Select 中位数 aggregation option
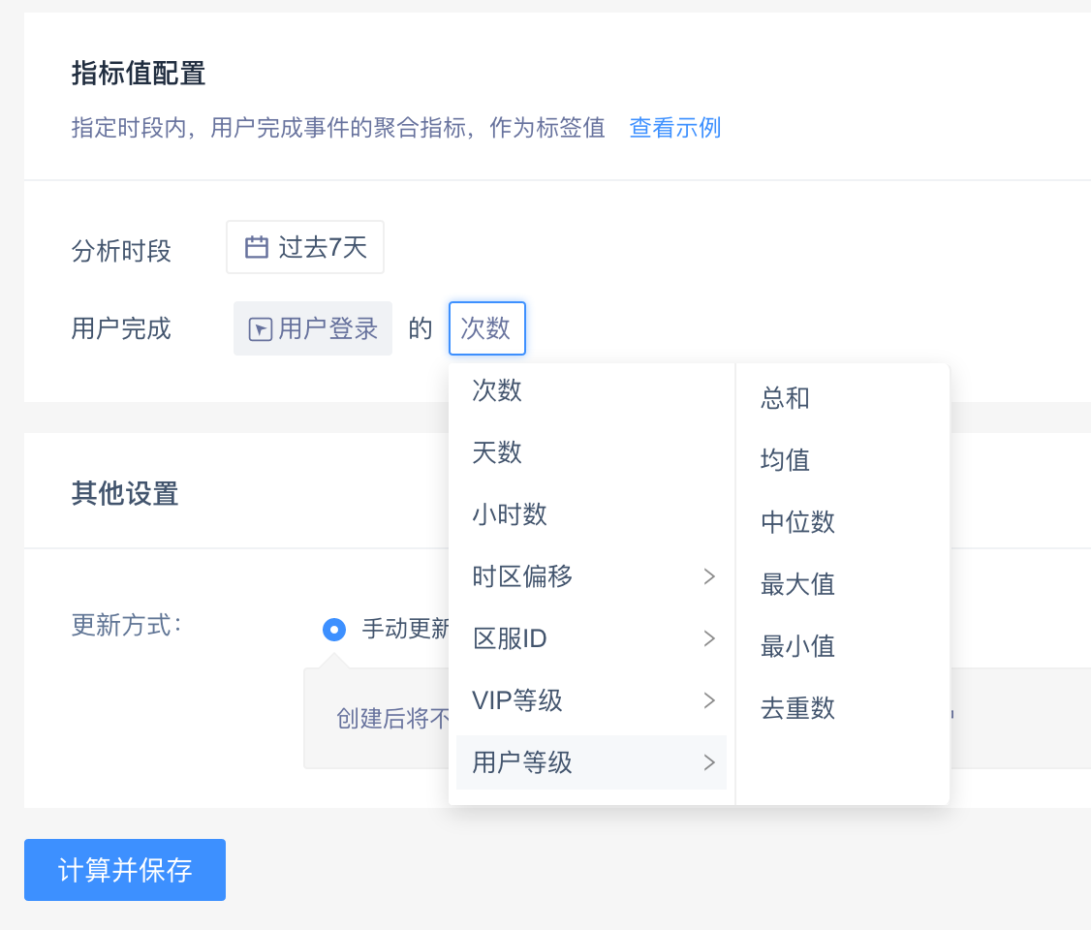The width and height of the screenshot is (1091, 930). coord(797,522)
